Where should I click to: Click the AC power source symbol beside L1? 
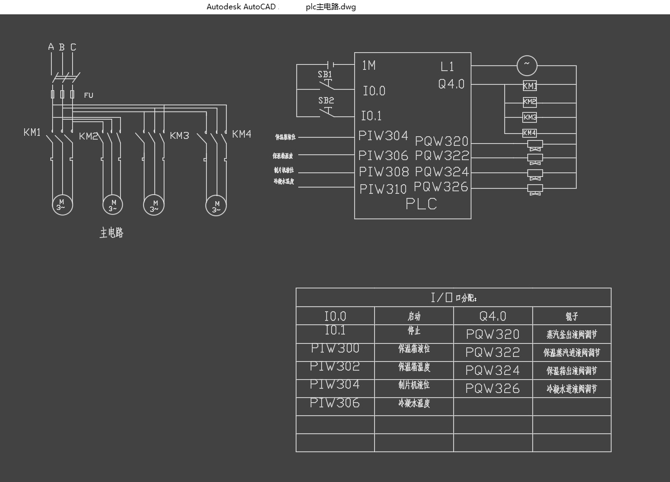(527, 66)
